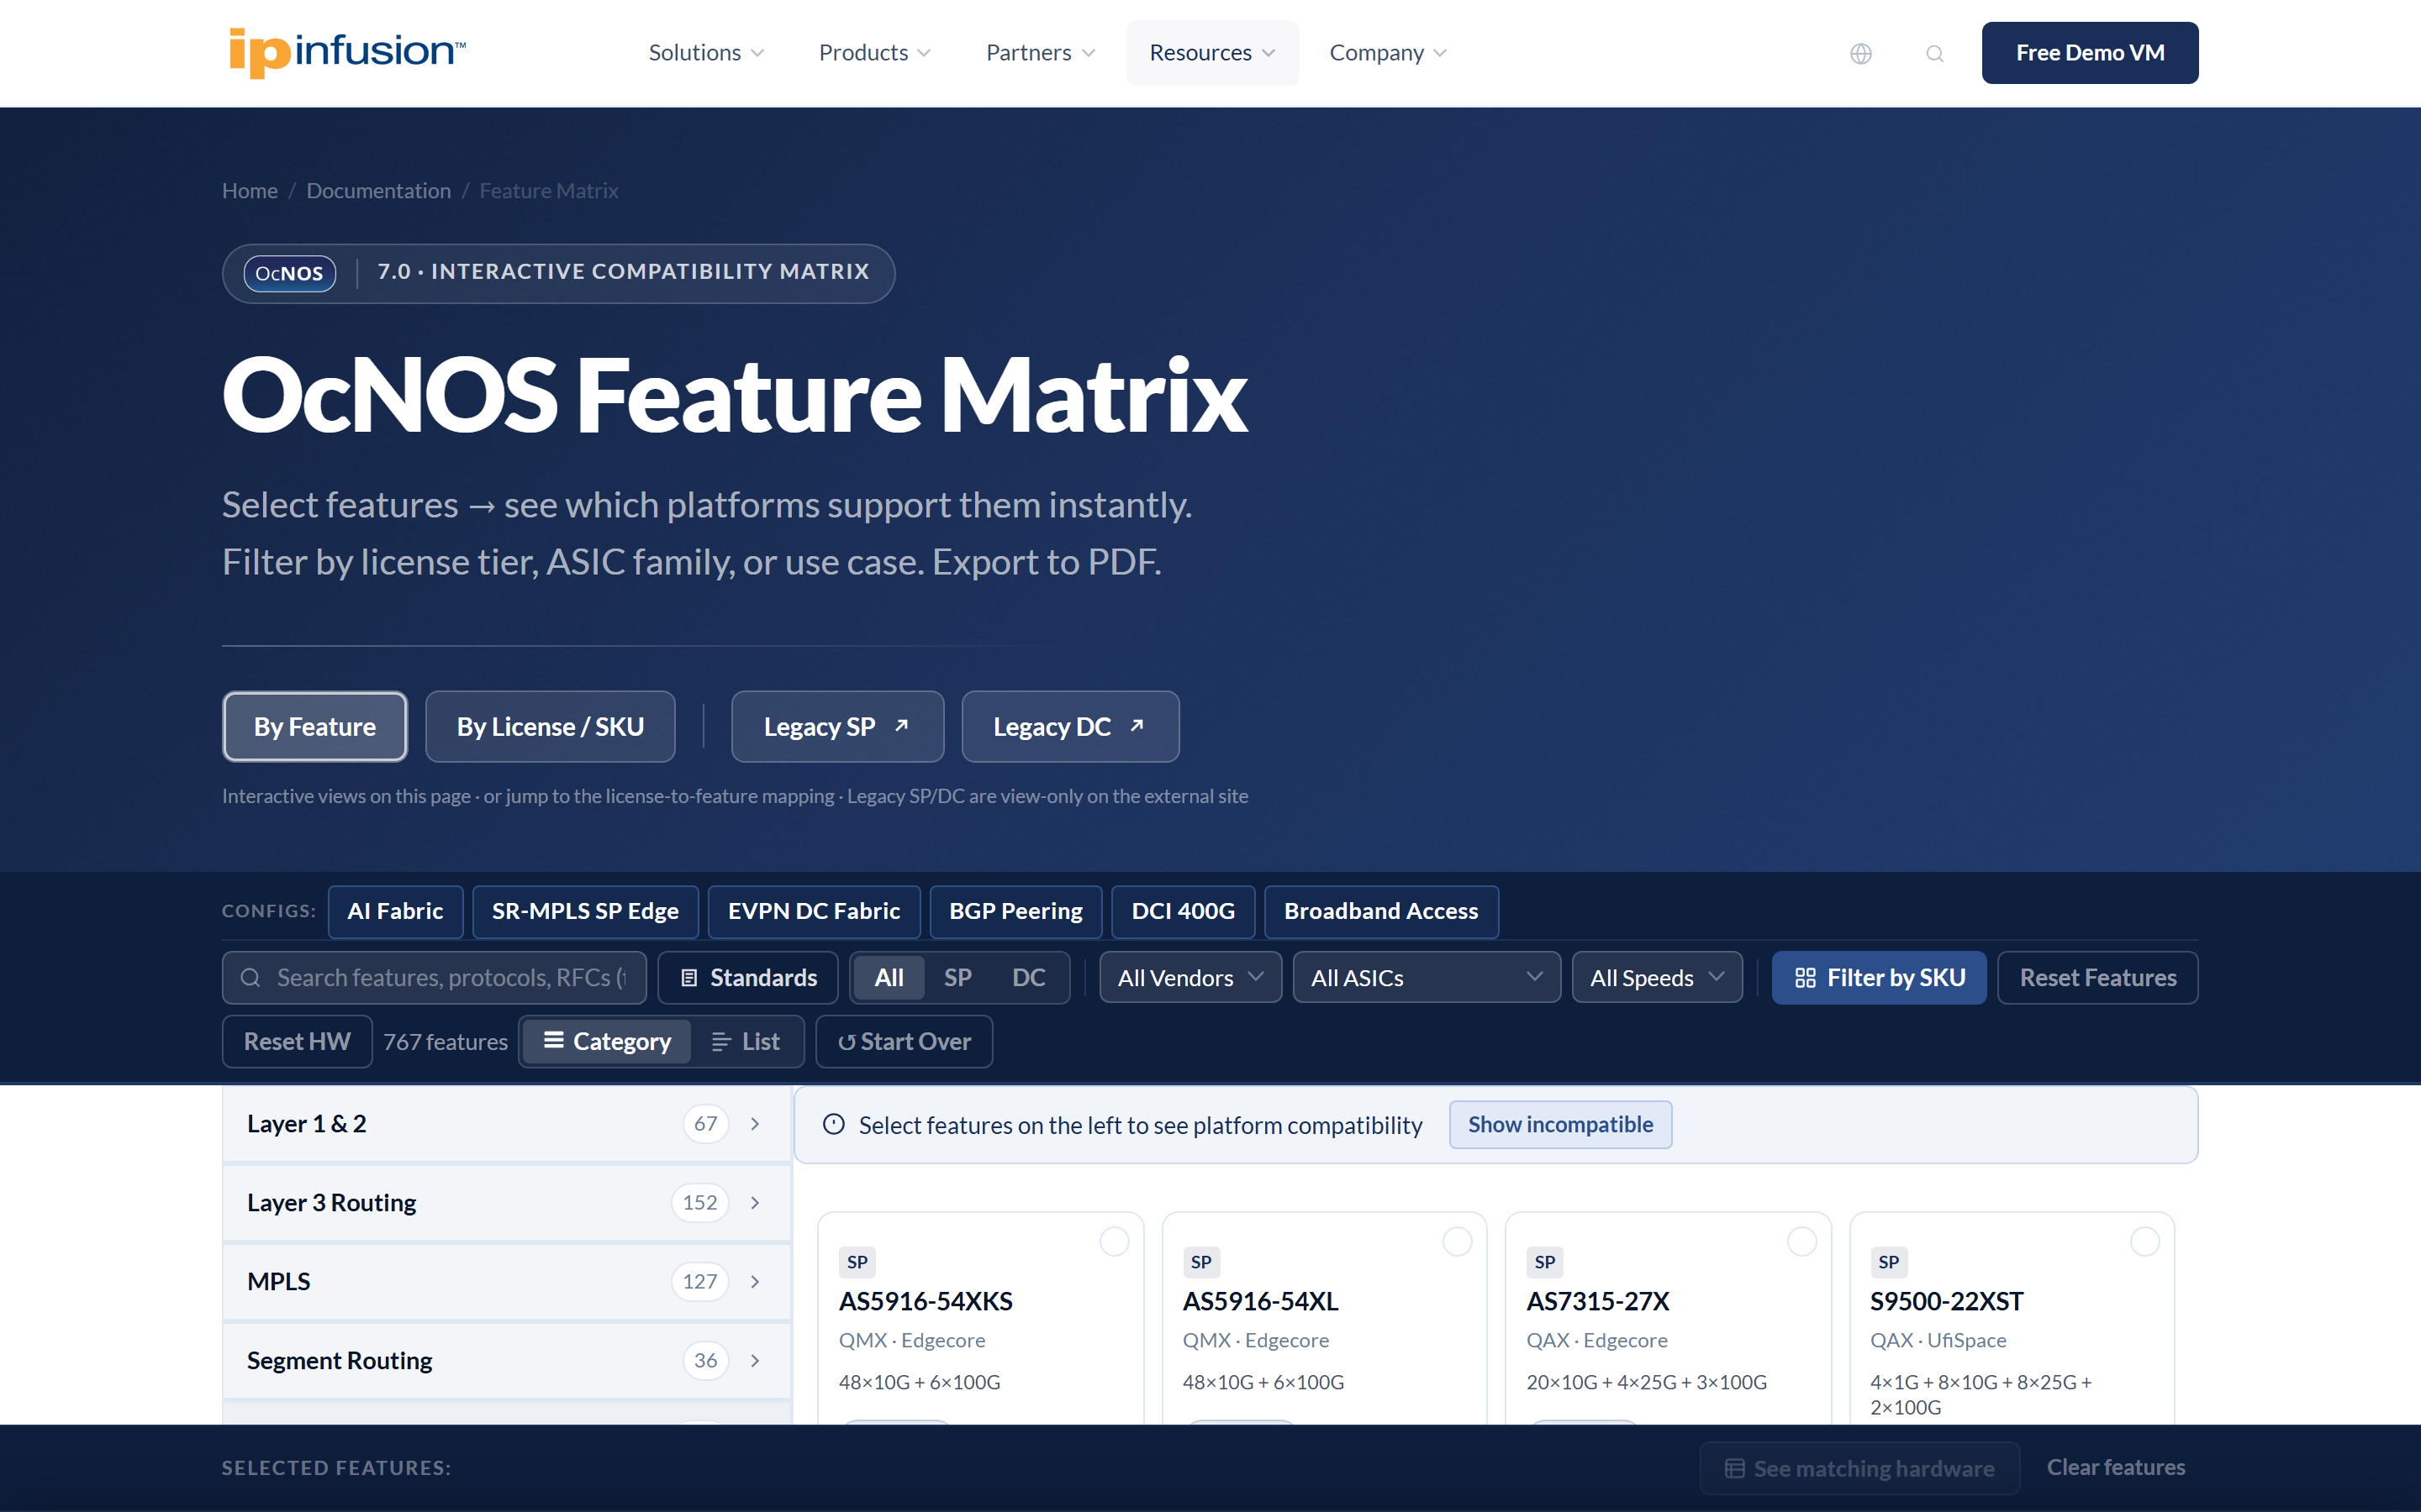2421x1512 pixels.
Task: Toggle the All platform type filter
Action: coord(889,978)
